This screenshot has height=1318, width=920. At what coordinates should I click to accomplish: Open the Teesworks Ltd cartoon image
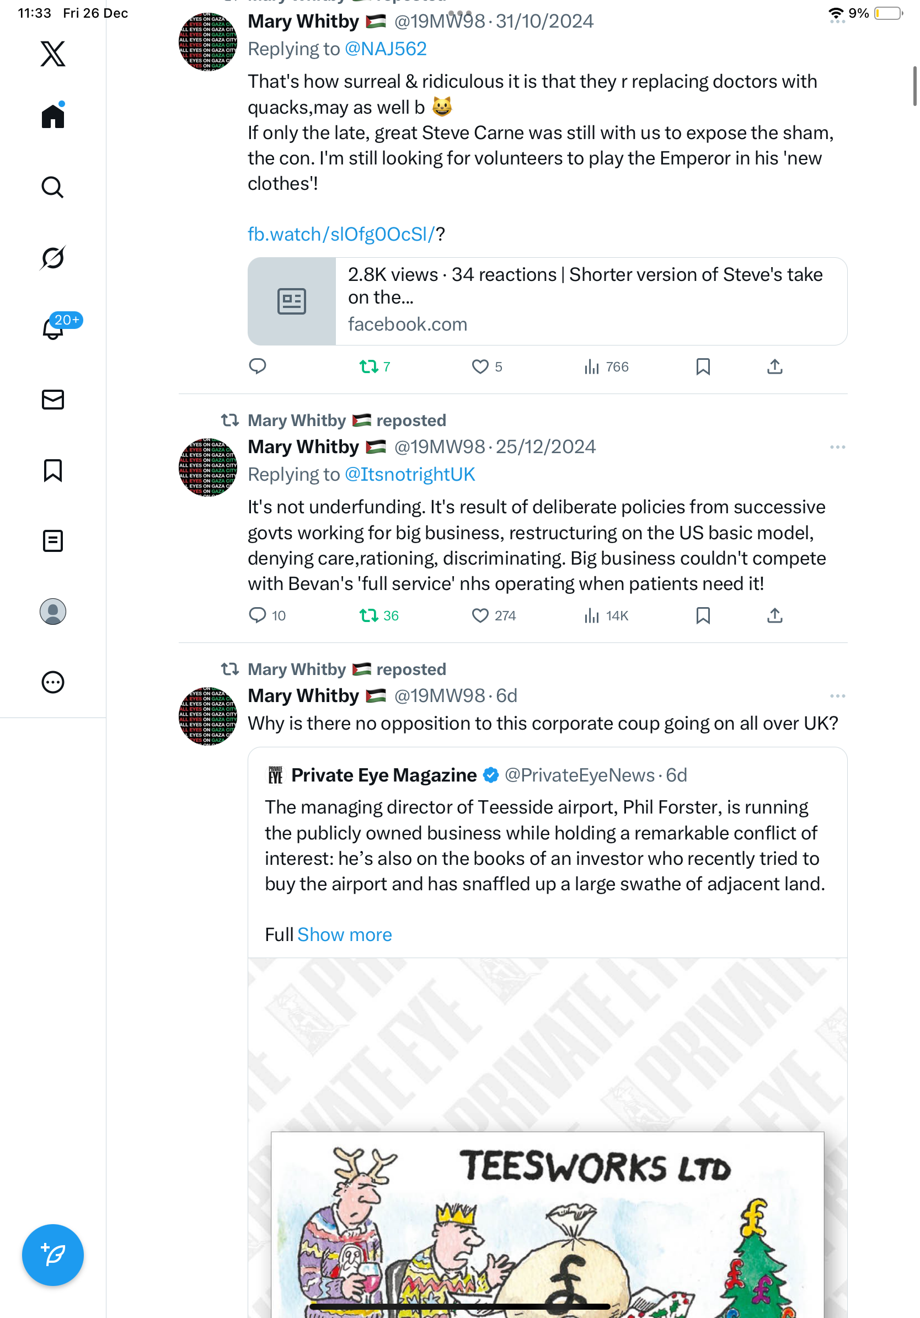tap(547, 1223)
